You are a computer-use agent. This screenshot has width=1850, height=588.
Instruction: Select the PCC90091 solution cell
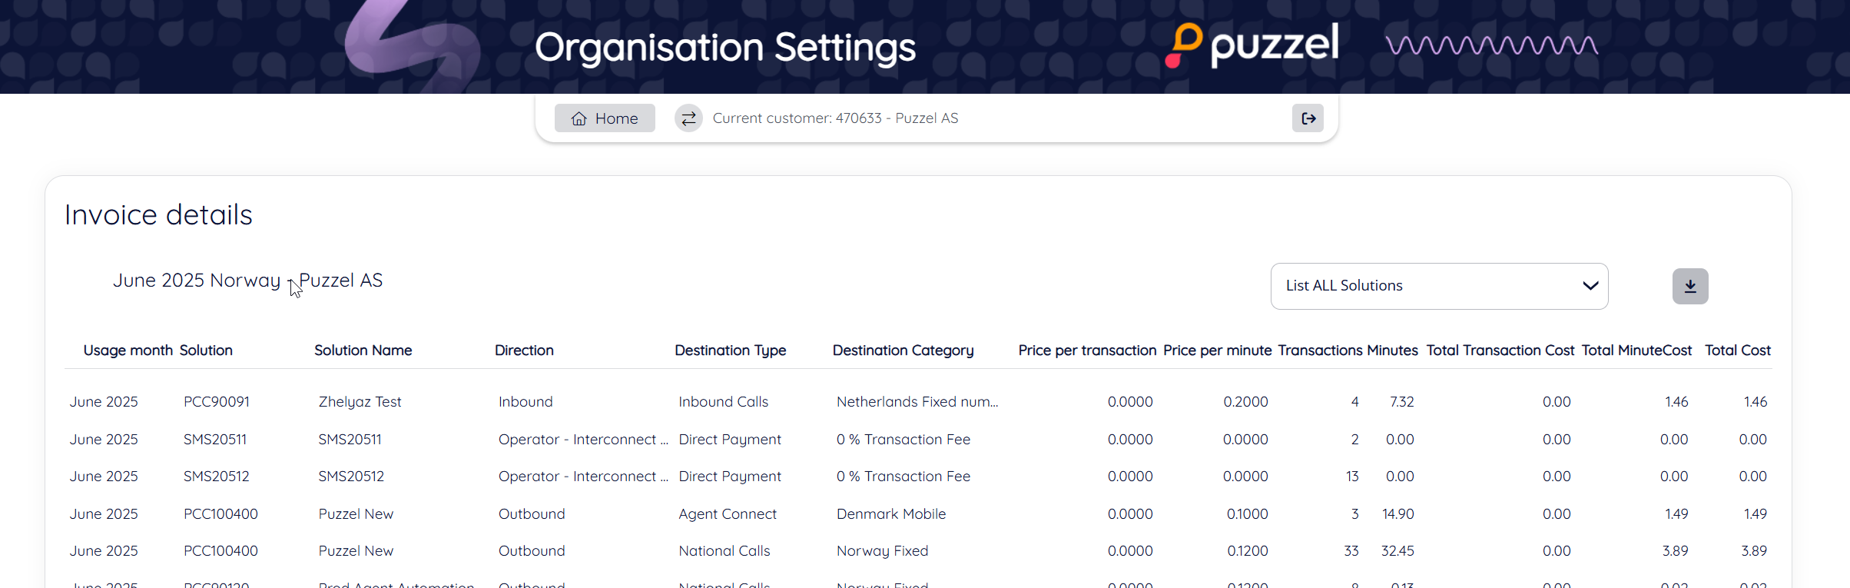217,402
